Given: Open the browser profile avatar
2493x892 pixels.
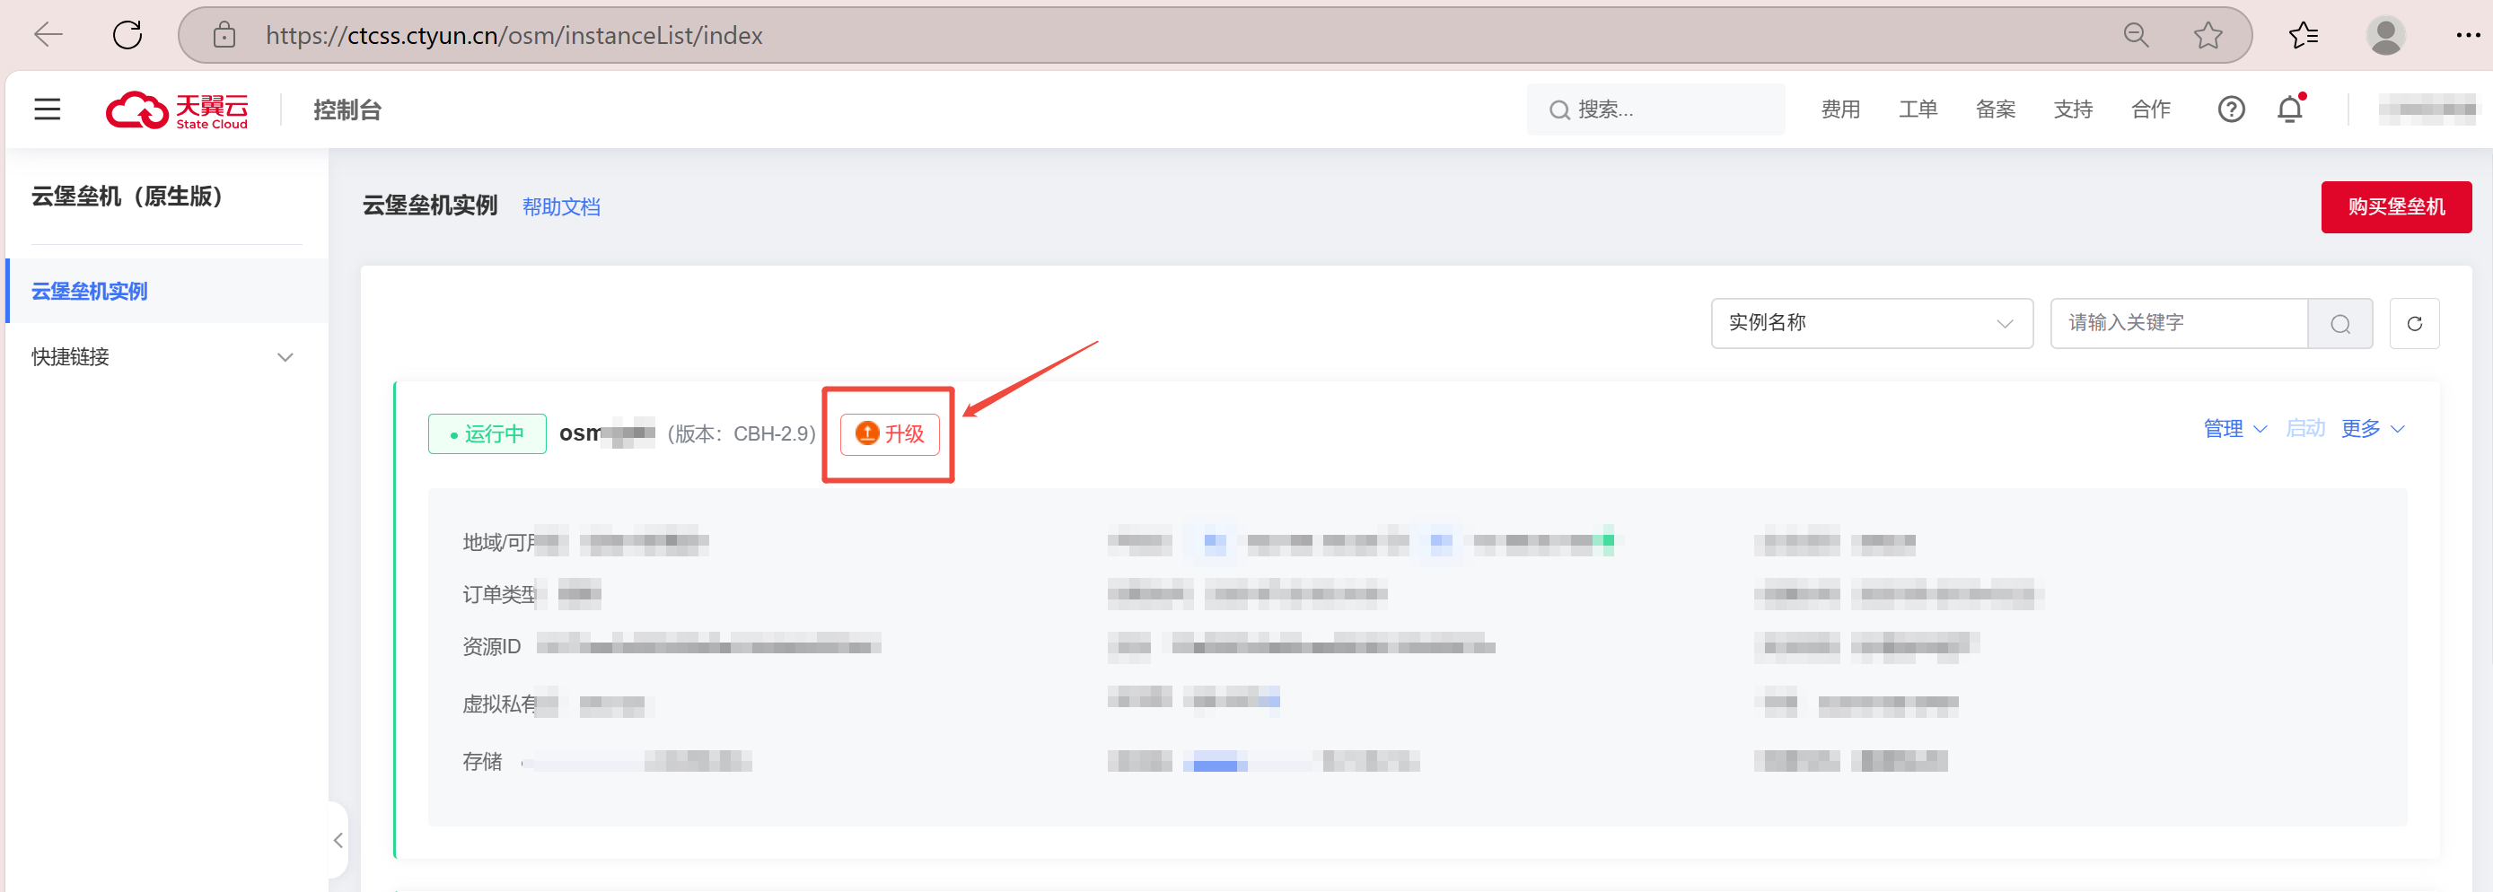Looking at the screenshot, I should tap(2384, 36).
